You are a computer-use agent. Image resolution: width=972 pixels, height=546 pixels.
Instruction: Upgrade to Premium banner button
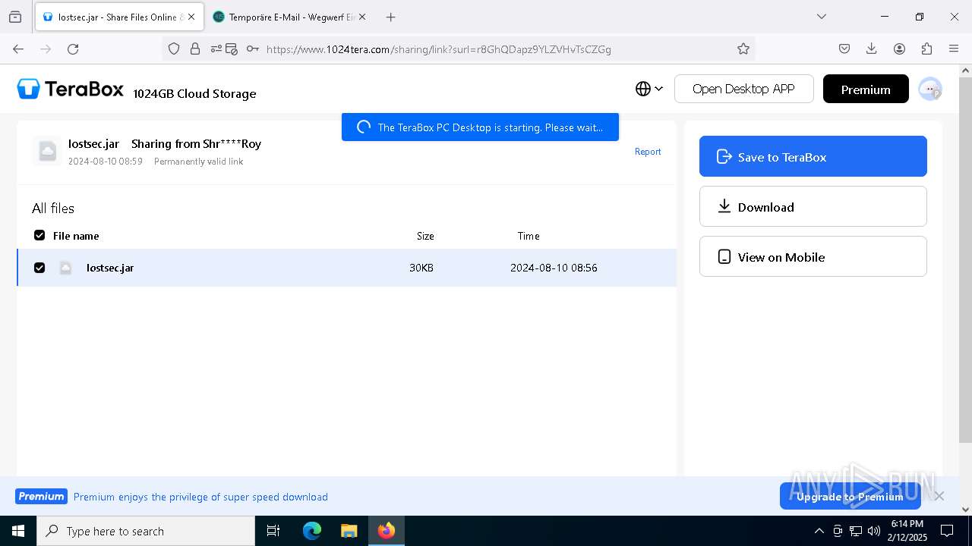[850, 497]
